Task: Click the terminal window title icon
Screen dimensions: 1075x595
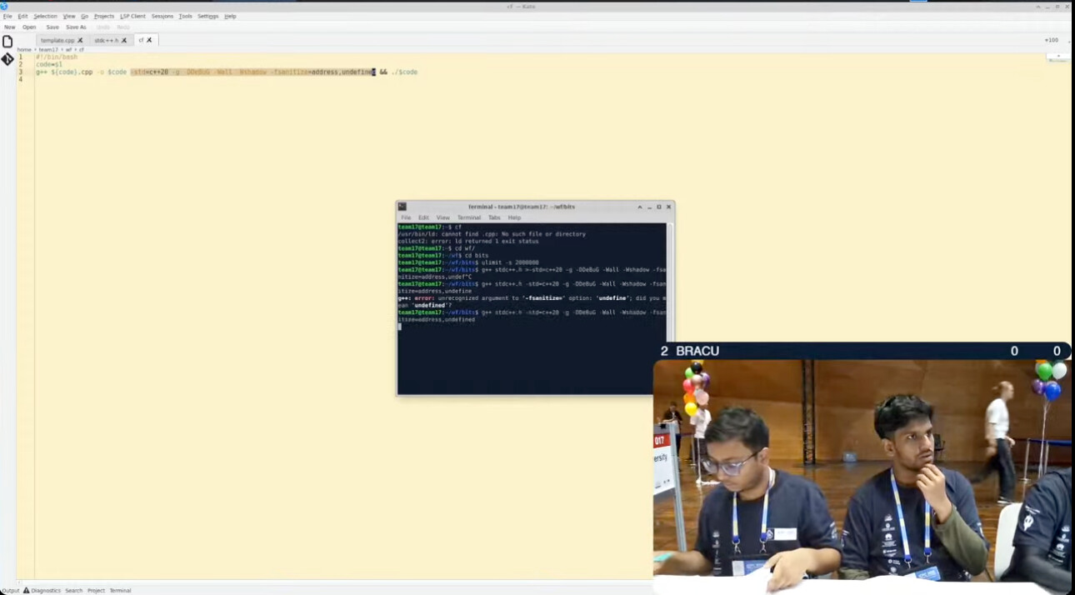Action: [402, 207]
